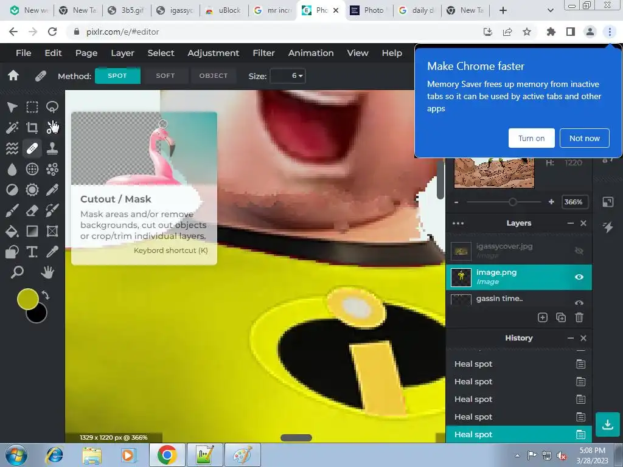Show the hidden igassycover.jpg layer

click(x=579, y=251)
